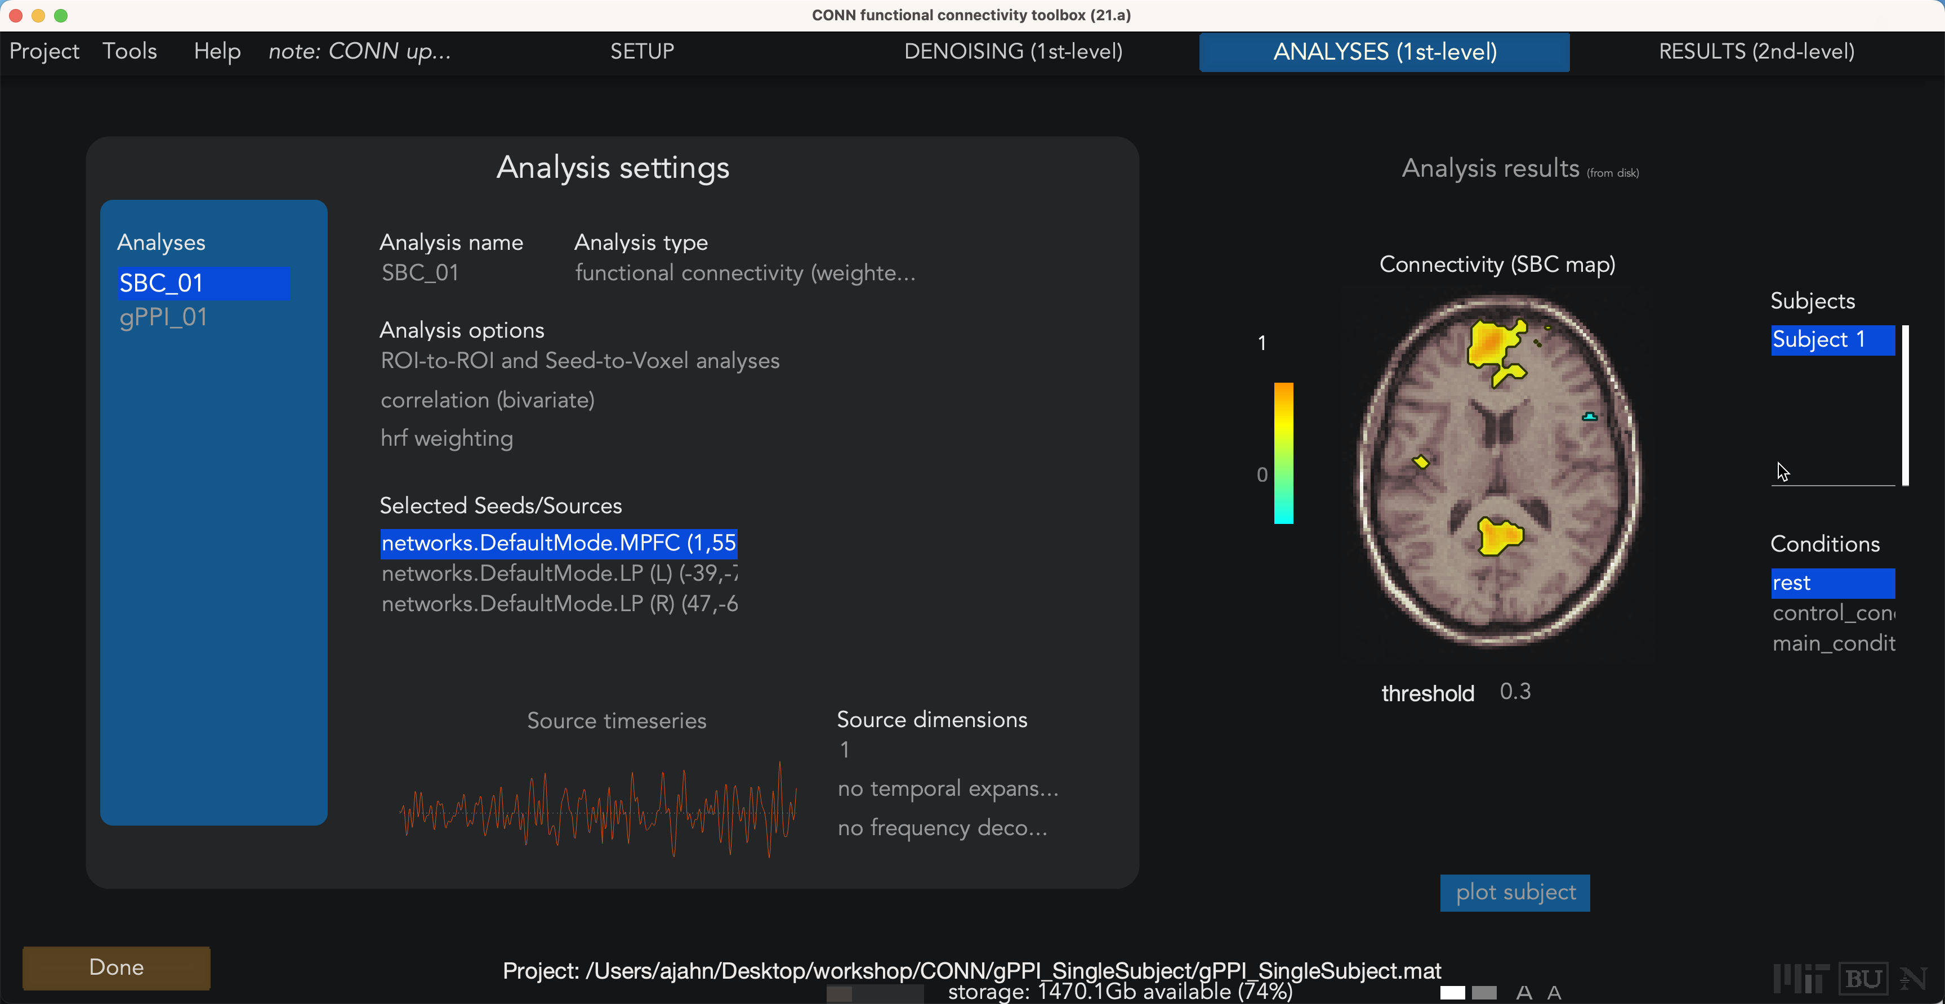Click the Done button
Image resolution: width=1945 pixels, height=1004 pixels.
point(116,968)
